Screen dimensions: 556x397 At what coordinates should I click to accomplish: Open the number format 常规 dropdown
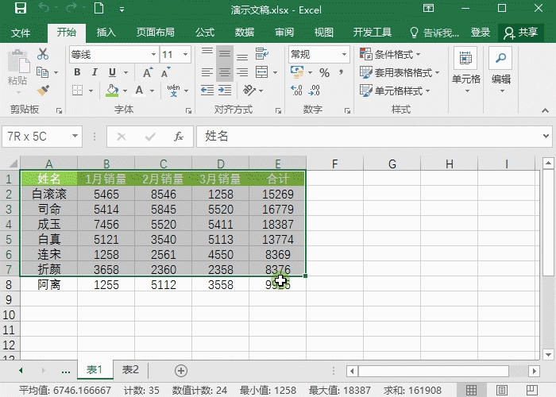318,55
